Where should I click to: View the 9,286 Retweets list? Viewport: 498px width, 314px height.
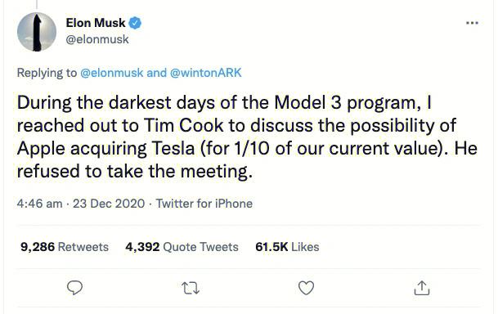click(x=65, y=247)
